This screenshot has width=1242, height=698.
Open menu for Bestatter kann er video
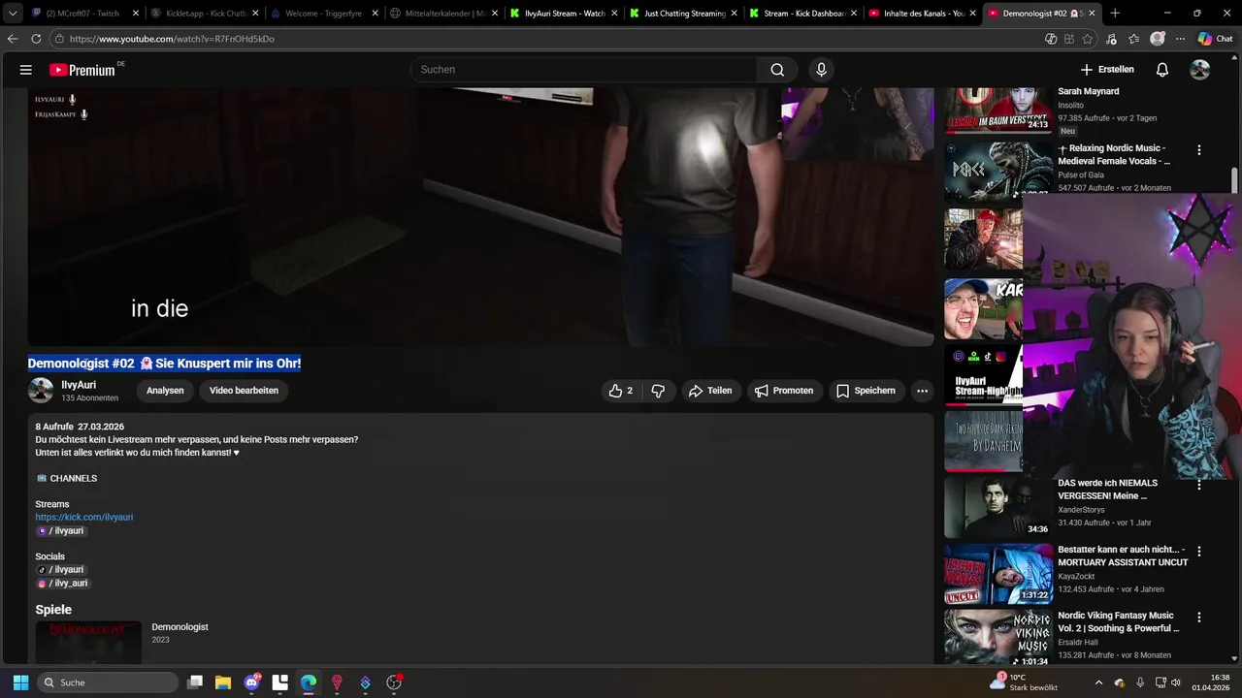pos(1199,552)
